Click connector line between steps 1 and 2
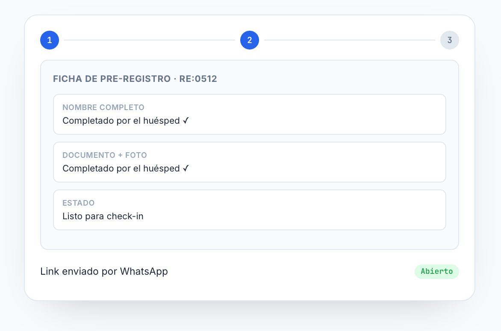 [x=150, y=40]
